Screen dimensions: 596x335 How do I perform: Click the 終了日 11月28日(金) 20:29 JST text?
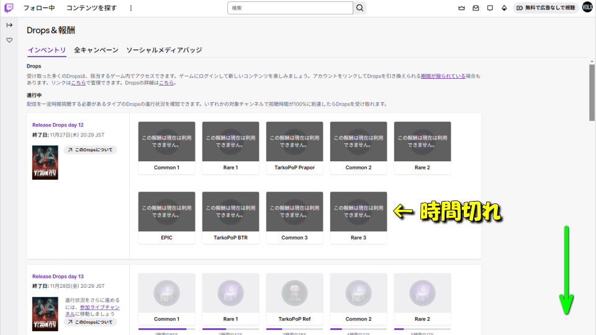[x=68, y=286]
